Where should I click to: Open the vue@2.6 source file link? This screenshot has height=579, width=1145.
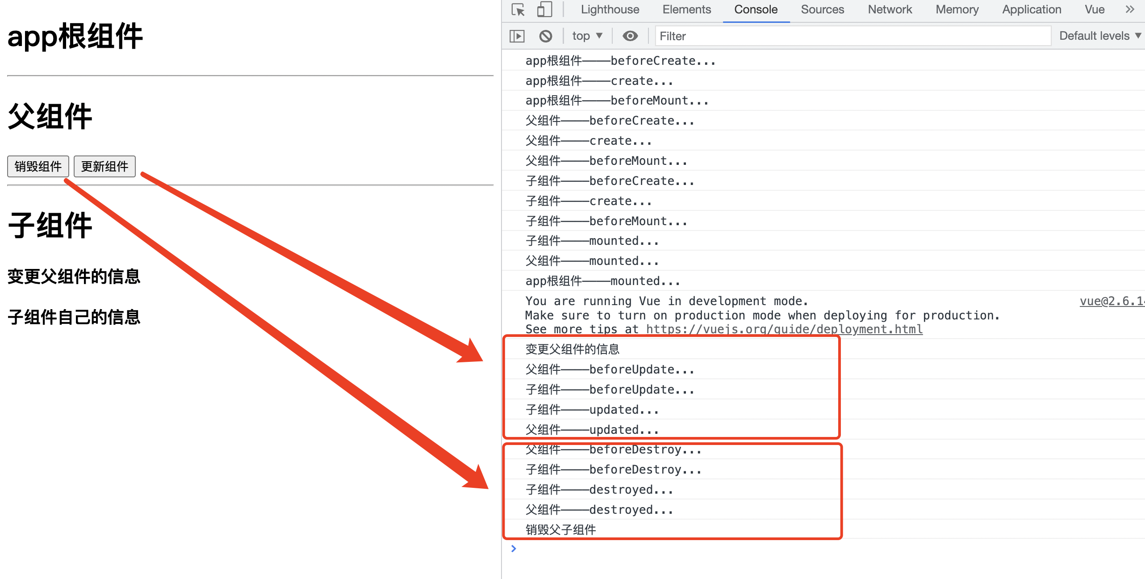click(1111, 301)
